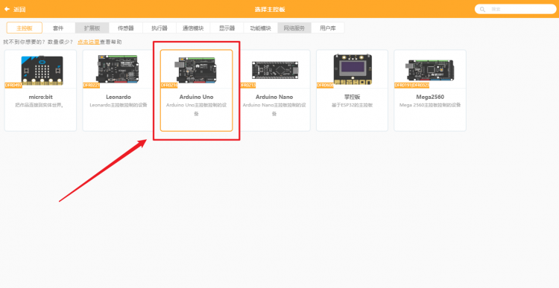Open the 网络服务 tab
This screenshot has height=288, width=559.
click(294, 28)
